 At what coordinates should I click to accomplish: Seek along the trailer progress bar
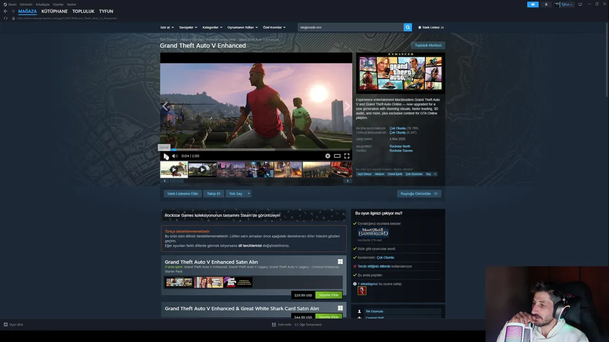[256, 150]
